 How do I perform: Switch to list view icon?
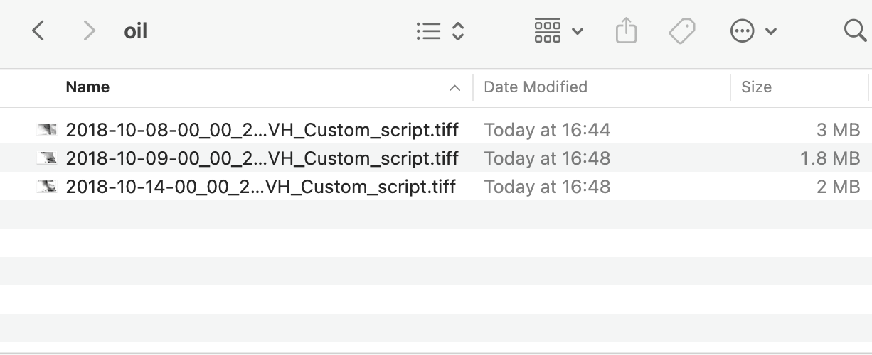coord(428,31)
